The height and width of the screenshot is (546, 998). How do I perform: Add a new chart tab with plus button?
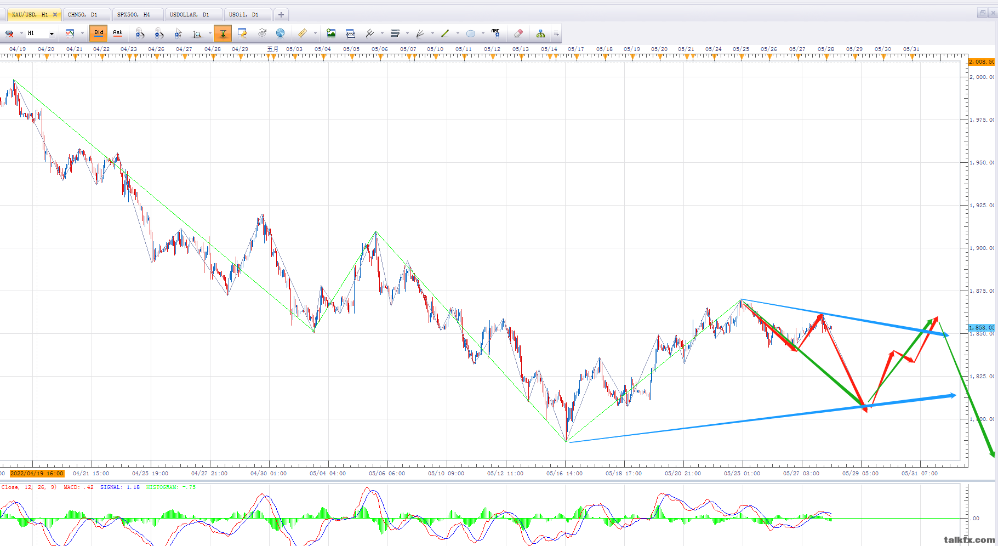click(281, 15)
